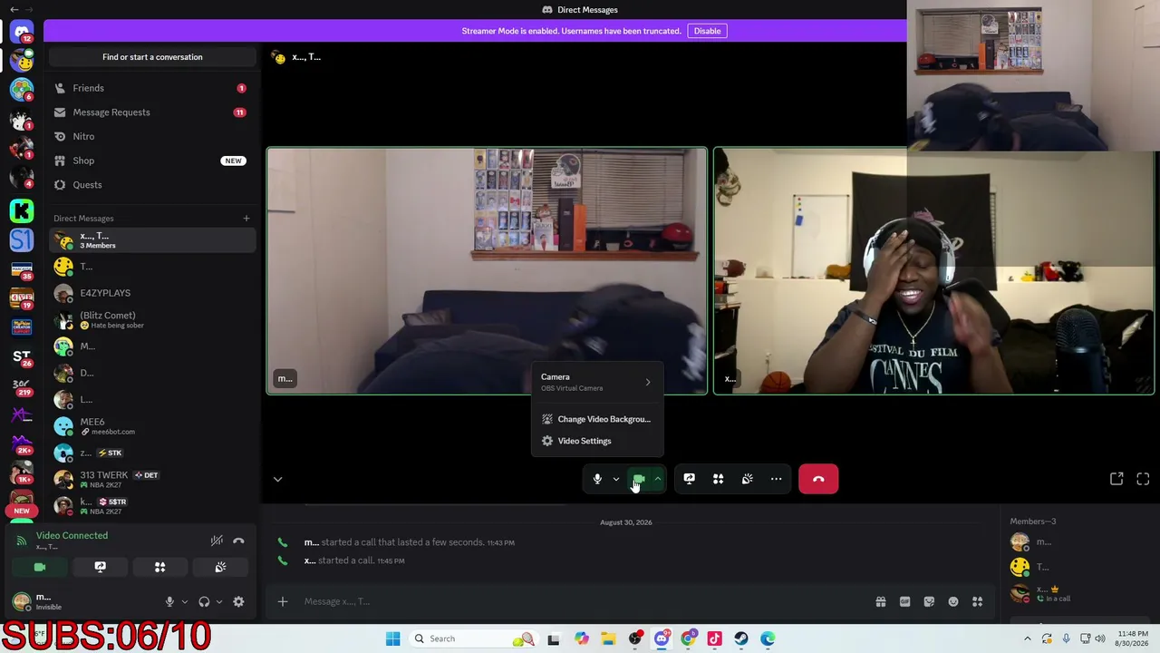This screenshot has width=1160, height=653.
Task: Pop out the call window
Action: (1116, 479)
